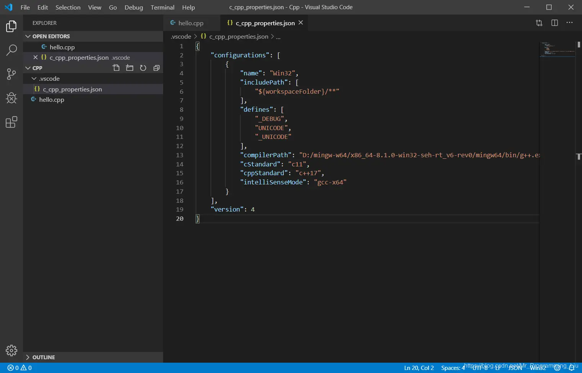Click the "version" key in the editor
This screenshot has height=373, width=582.
tap(227, 209)
